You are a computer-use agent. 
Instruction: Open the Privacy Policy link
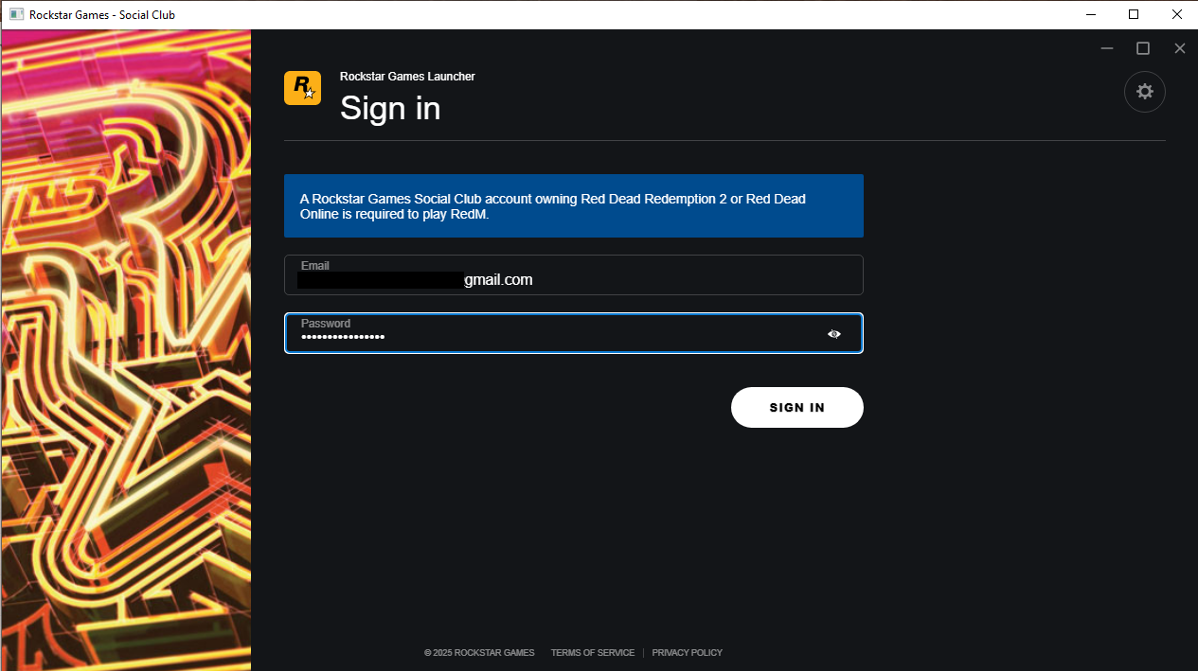click(x=688, y=653)
